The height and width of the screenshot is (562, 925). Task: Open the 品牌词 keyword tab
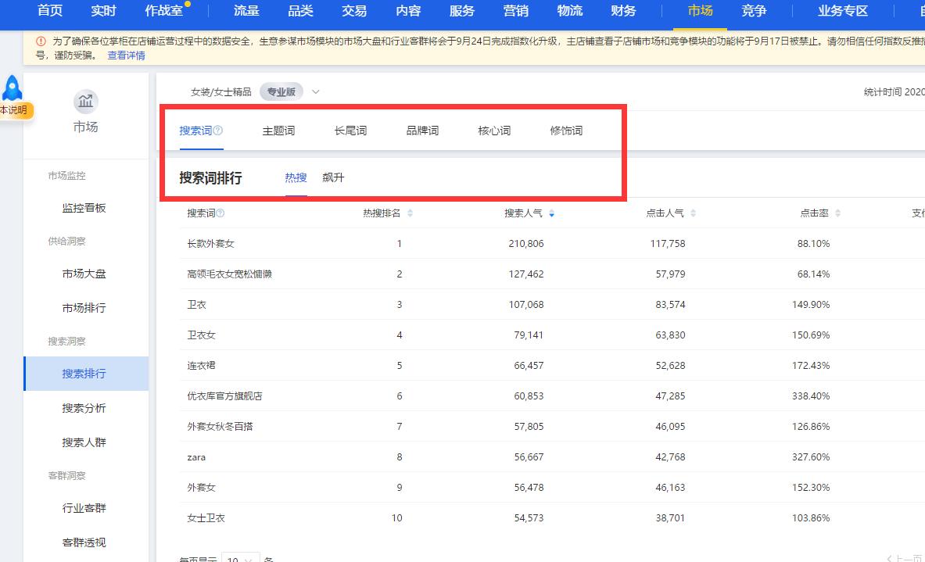point(422,131)
